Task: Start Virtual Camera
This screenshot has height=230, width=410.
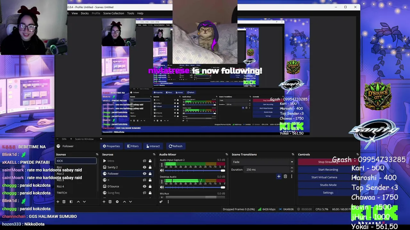Action: tap(324, 177)
